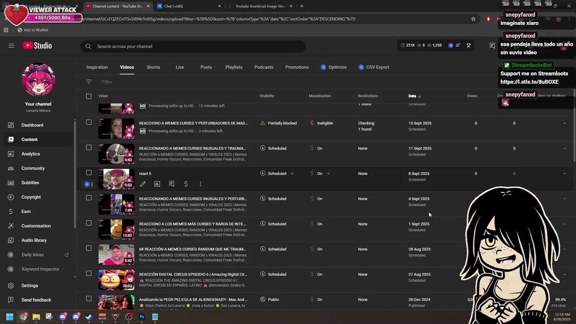Open Keyword Inspector in the sidebar
This screenshot has width=576, height=324.
[39, 269]
